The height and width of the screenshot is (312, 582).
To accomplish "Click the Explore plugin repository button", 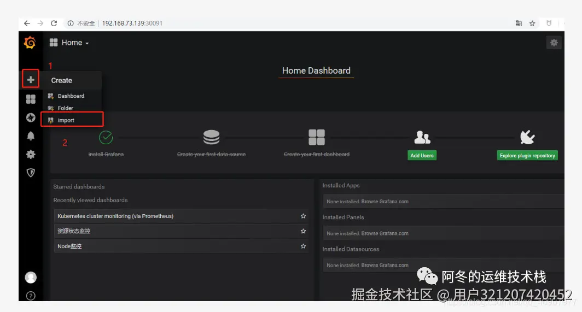I will click(x=527, y=155).
